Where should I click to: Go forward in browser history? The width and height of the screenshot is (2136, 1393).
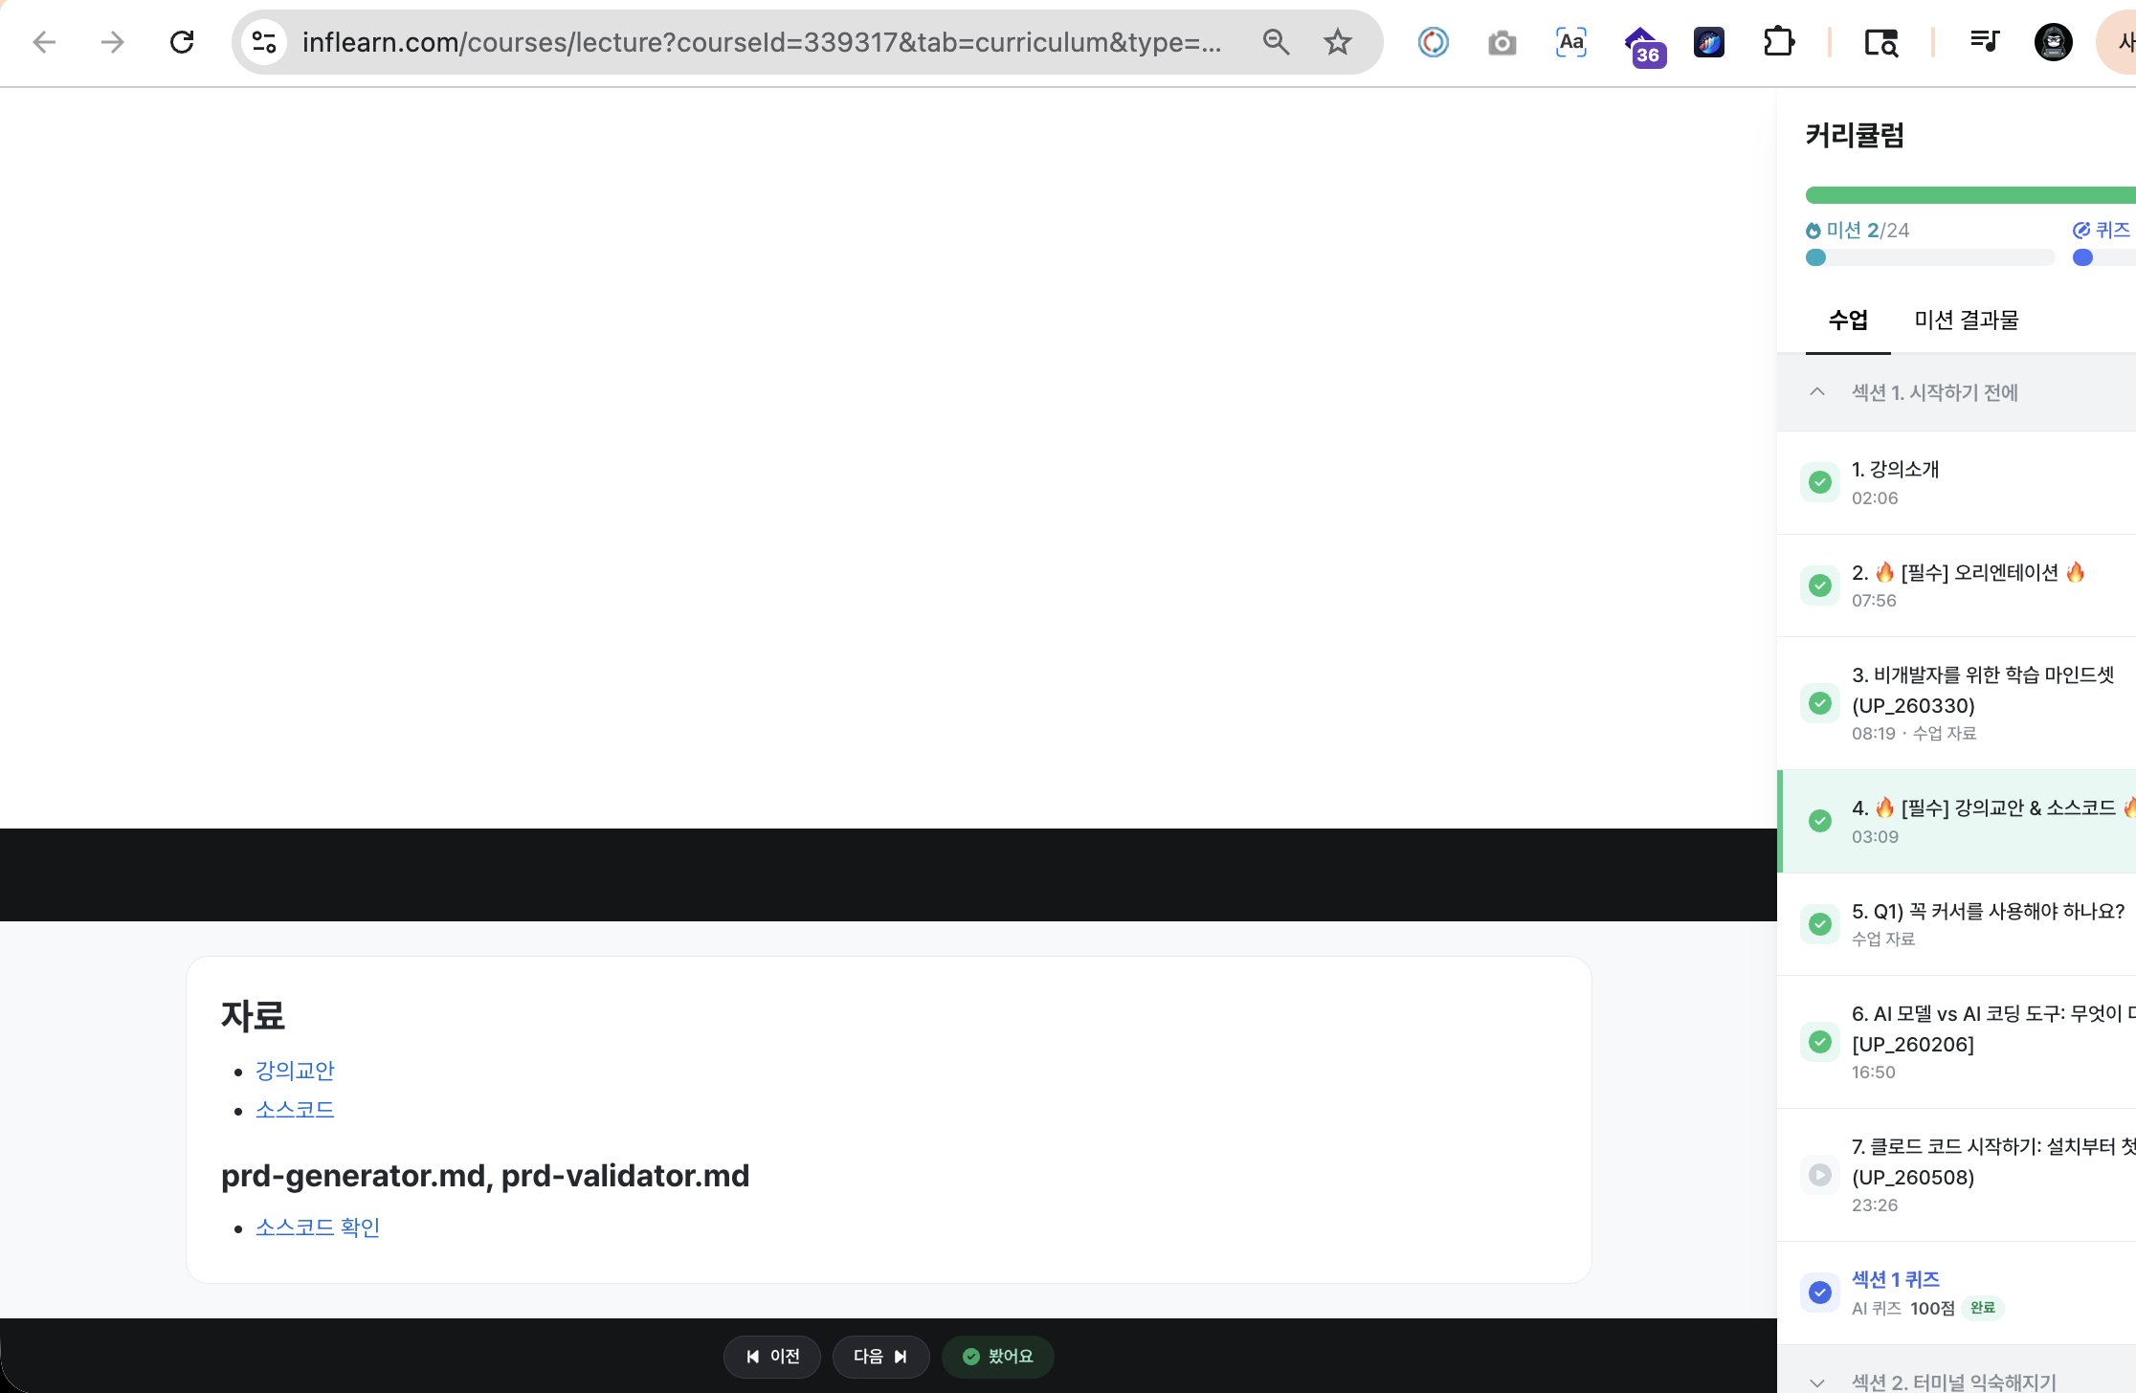coord(113,42)
